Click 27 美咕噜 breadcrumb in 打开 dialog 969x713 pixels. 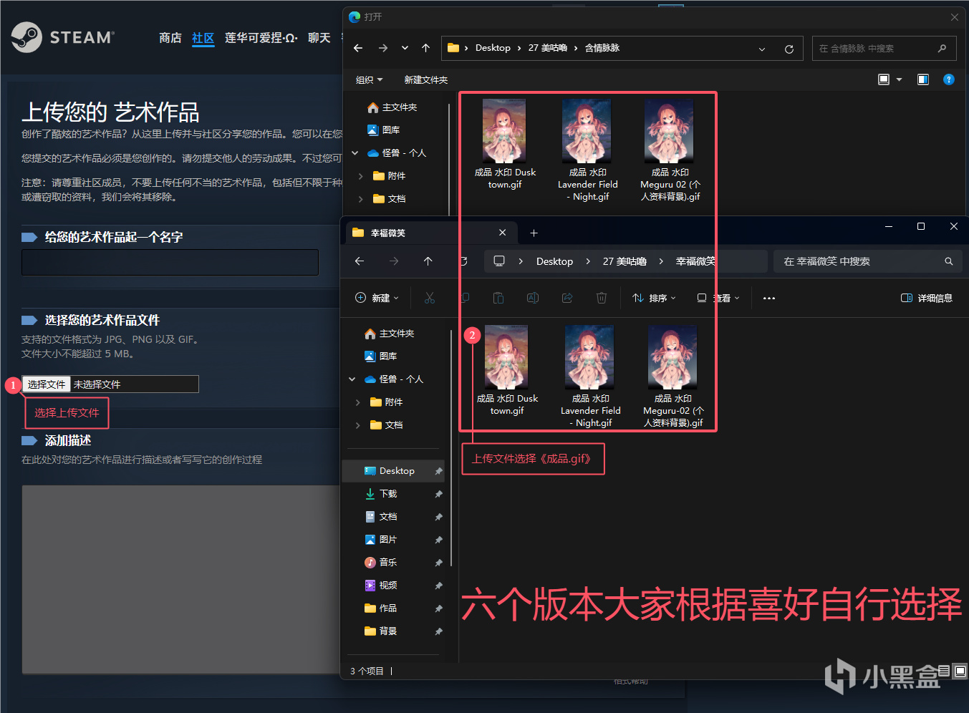click(548, 48)
